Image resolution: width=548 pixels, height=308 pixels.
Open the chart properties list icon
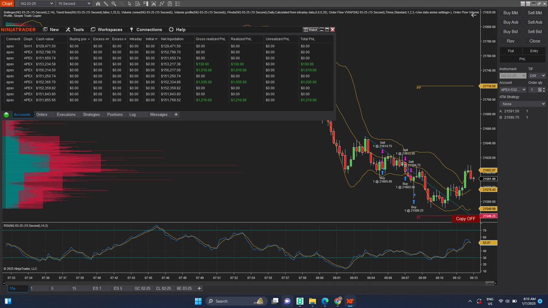178,4
